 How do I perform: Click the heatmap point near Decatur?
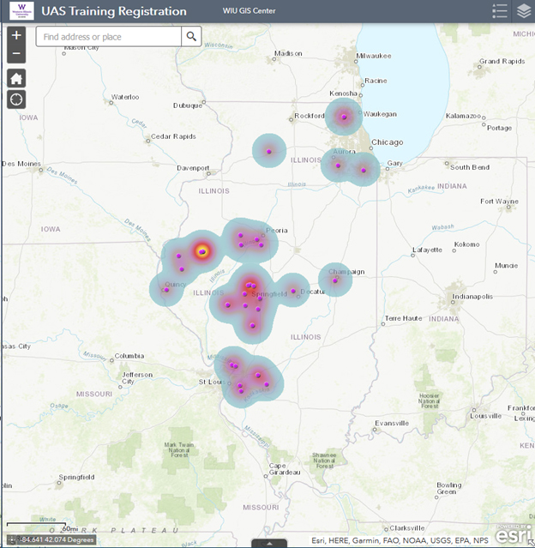[x=293, y=291]
